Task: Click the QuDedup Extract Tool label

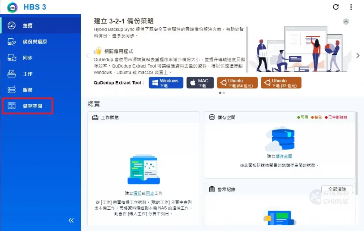Action: (119, 83)
